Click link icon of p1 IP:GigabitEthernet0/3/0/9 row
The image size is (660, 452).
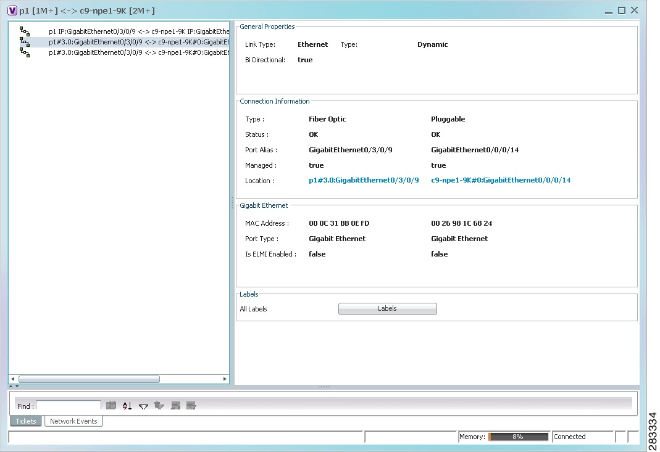(x=25, y=31)
